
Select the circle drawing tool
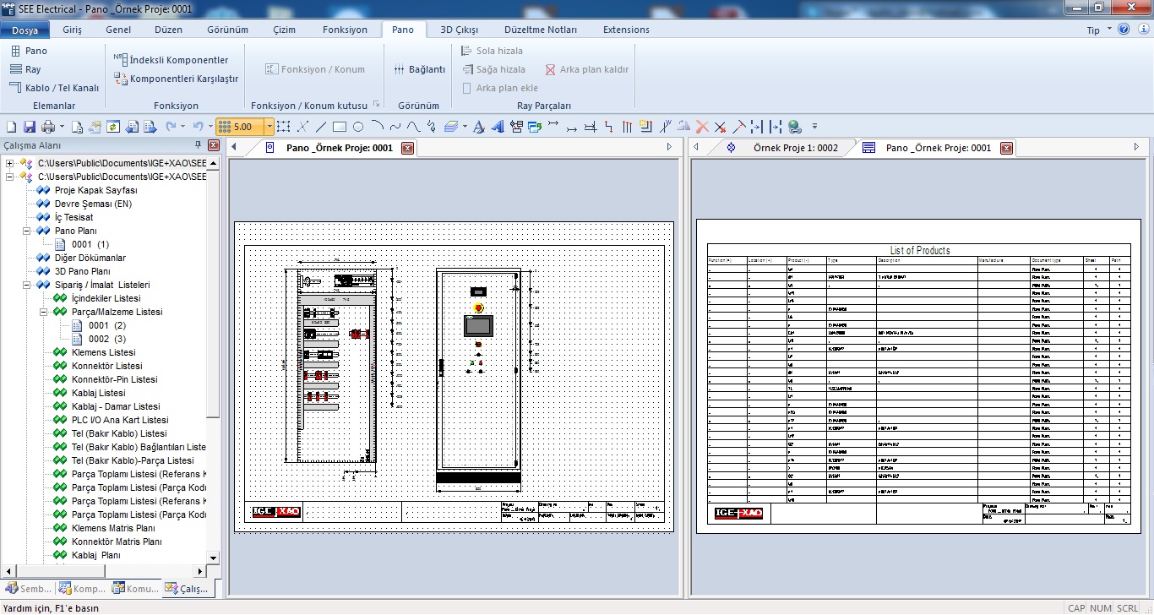(358, 127)
